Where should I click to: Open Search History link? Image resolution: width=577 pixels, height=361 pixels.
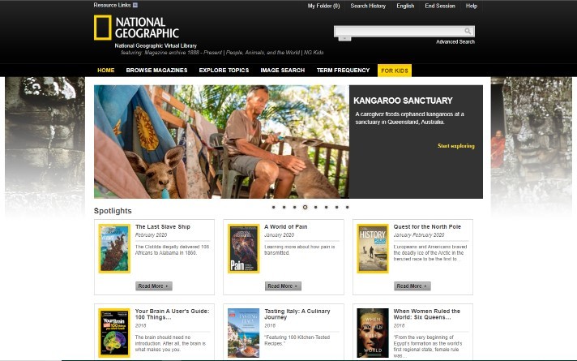click(368, 6)
